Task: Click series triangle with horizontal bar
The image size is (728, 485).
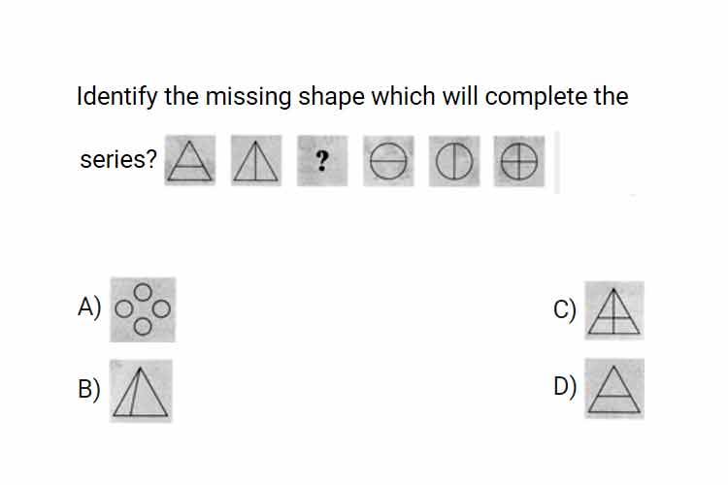Action: coord(190,161)
